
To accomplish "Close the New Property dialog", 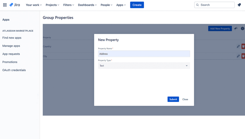I will (185, 99).
